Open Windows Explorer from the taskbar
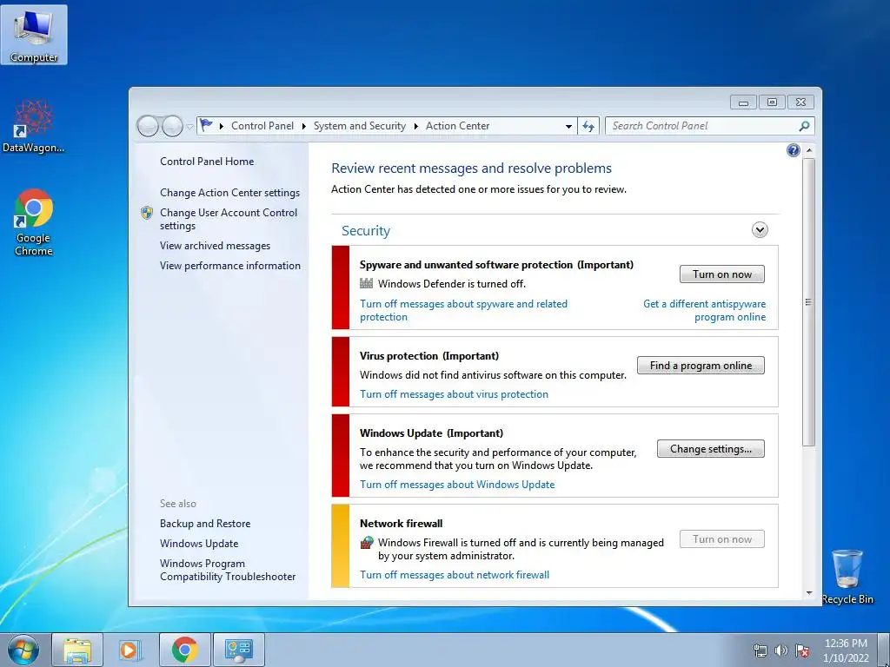 pyautogui.click(x=77, y=650)
